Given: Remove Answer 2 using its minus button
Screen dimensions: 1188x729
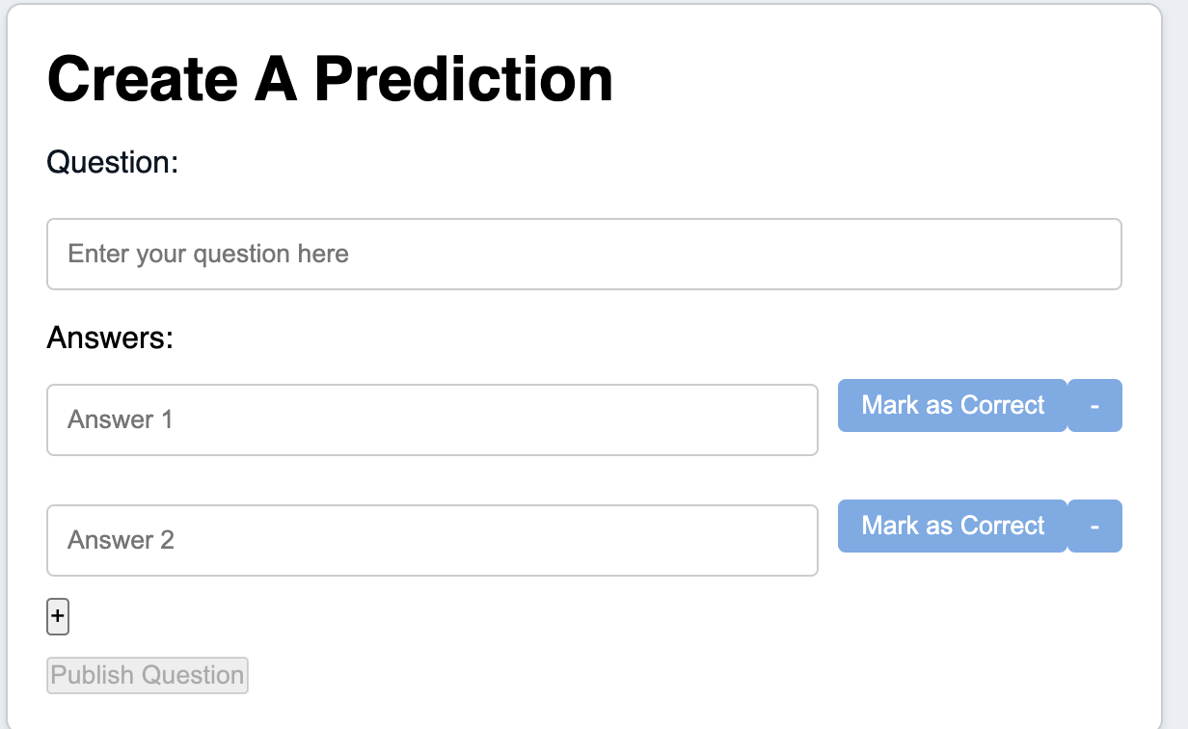Looking at the screenshot, I should (x=1094, y=526).
